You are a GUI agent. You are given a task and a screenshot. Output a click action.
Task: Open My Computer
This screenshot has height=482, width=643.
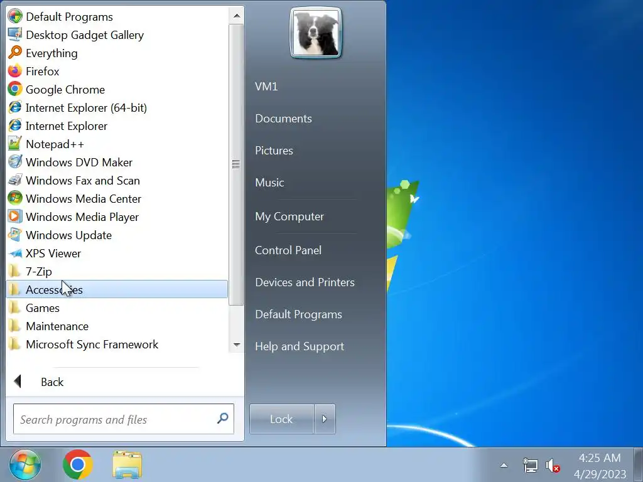[x=289, y=217]
